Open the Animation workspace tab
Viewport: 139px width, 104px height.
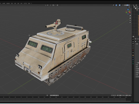[x=15, y=3]
